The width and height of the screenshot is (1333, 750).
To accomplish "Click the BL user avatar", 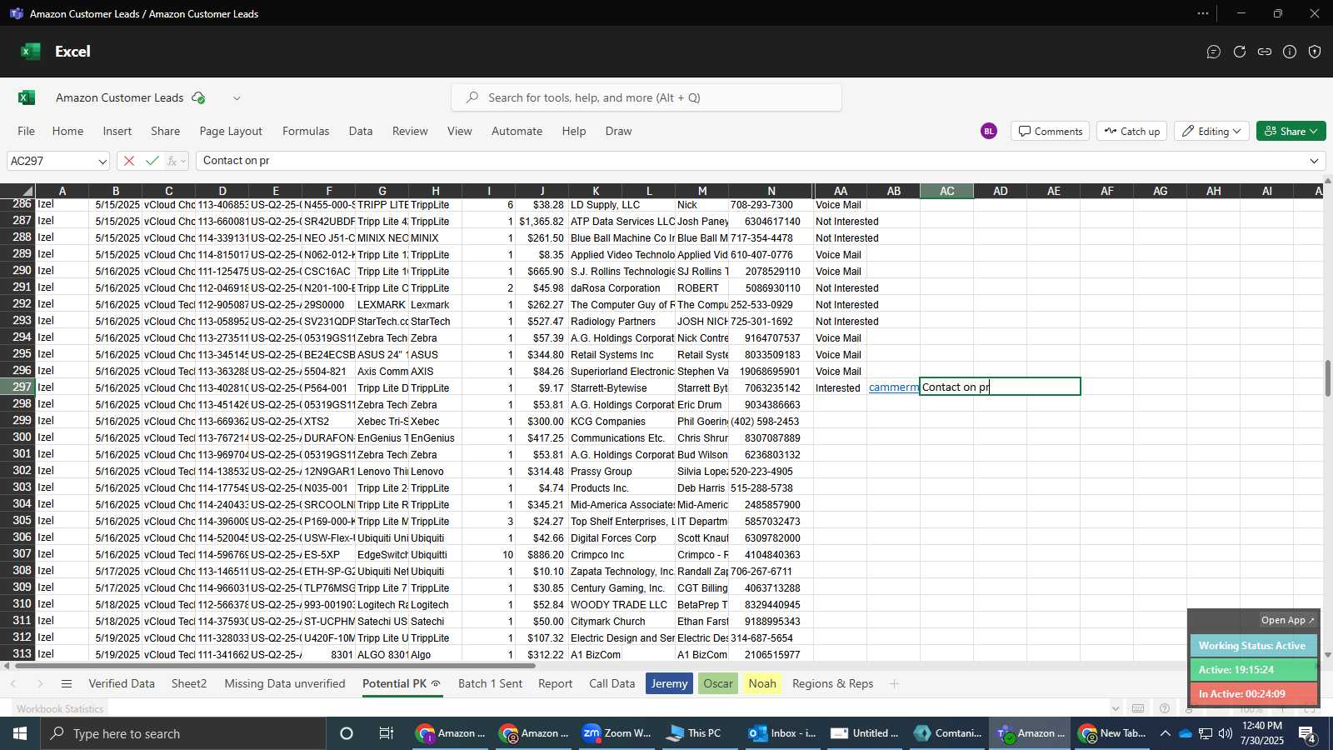I will point(989,131).
